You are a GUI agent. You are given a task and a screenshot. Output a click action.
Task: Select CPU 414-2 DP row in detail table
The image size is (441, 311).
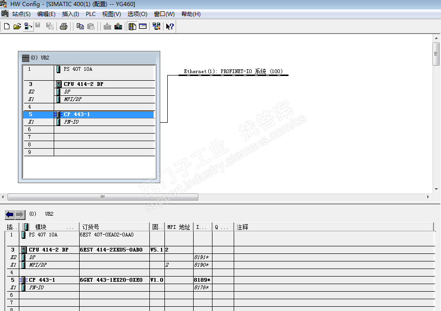221,250
